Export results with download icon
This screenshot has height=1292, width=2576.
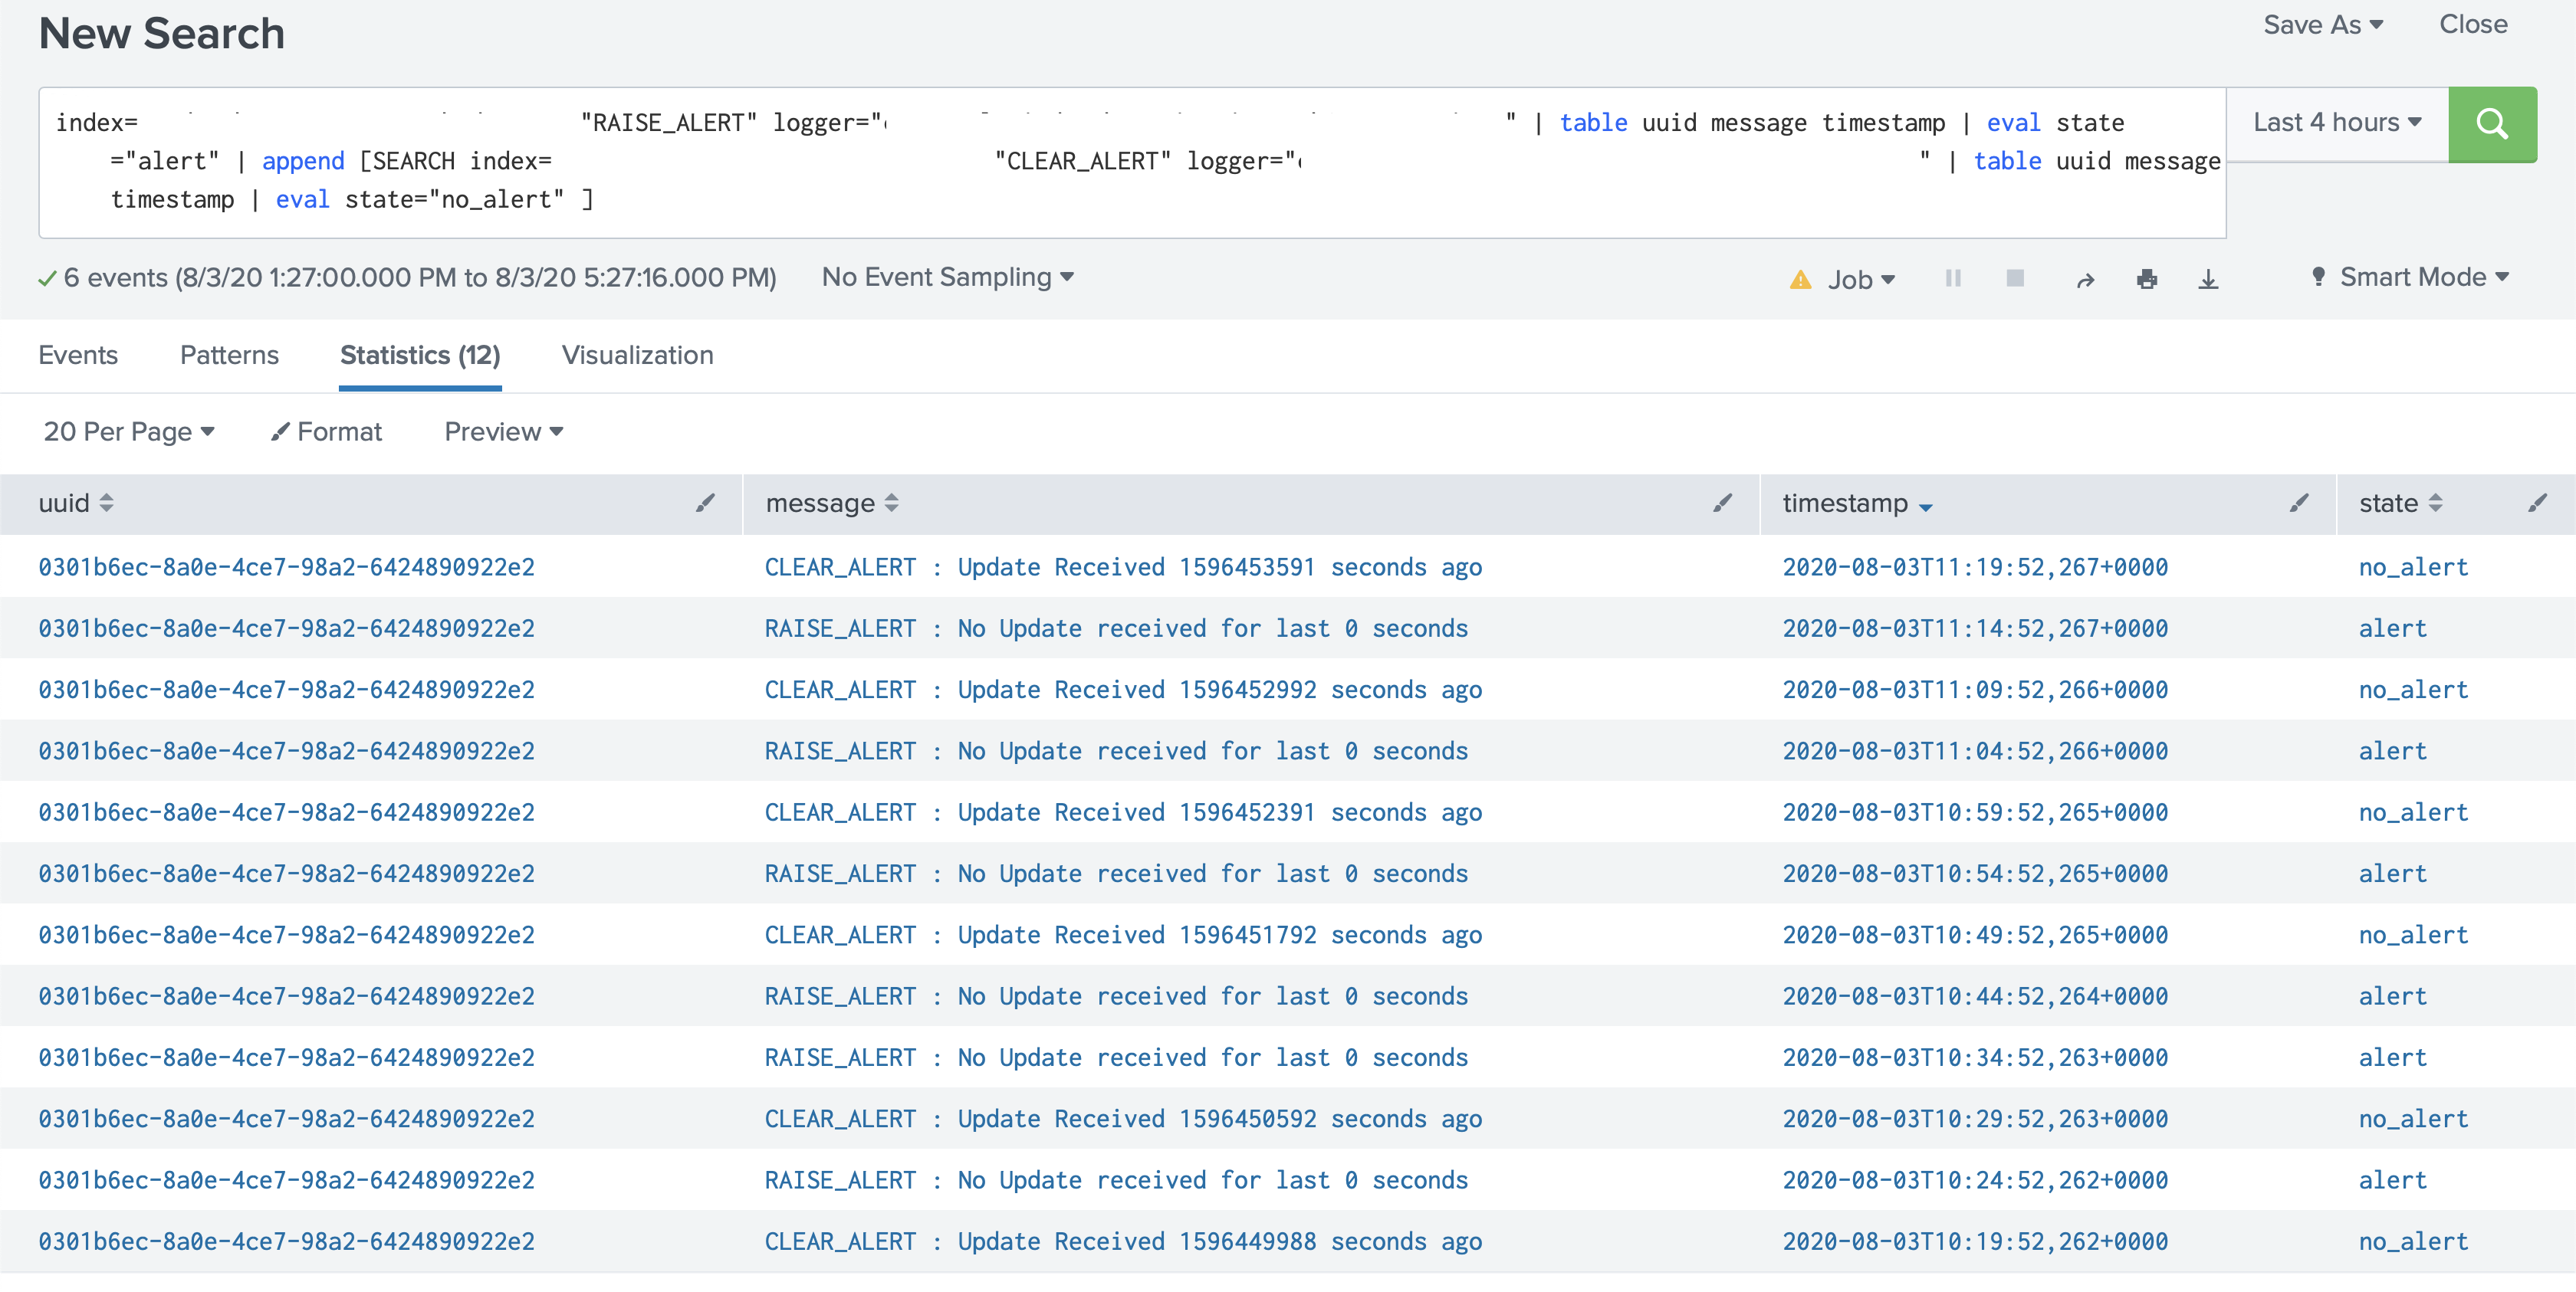pos(2208,280)
